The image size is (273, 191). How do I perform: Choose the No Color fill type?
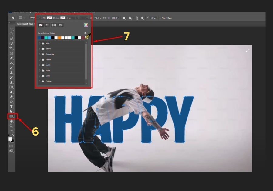pos(41,25)
